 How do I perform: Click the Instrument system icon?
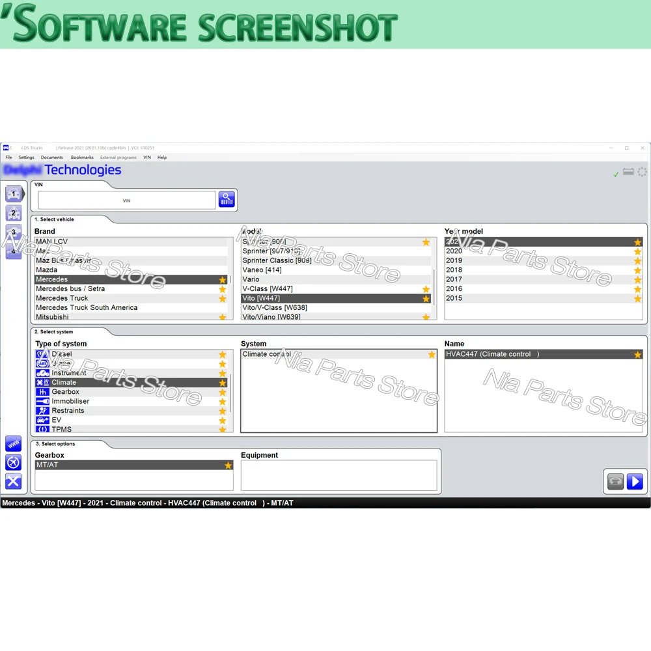42,373
